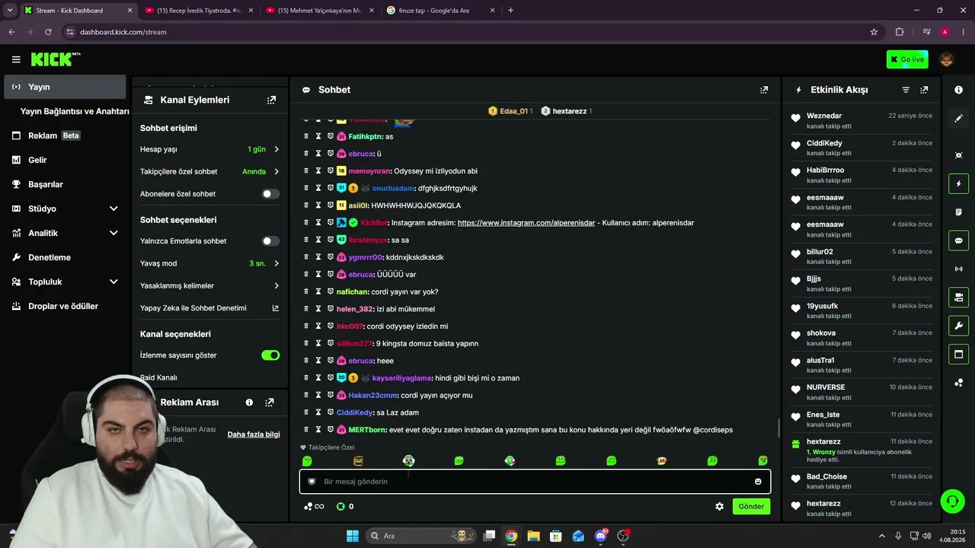Open Takipçilere özel sohbet Anında setting
The image size is (975, 548).
pos(209,171)
